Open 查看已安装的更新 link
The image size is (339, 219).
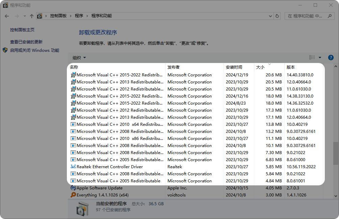pos(26,42)
